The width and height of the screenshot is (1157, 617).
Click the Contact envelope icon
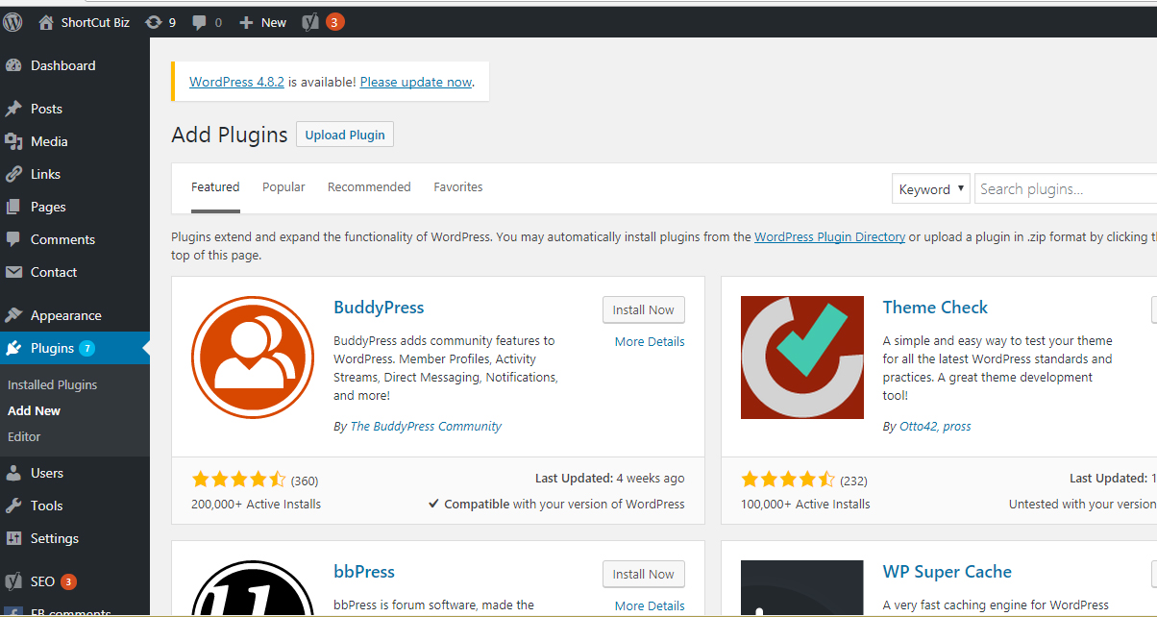pos(13,272)
